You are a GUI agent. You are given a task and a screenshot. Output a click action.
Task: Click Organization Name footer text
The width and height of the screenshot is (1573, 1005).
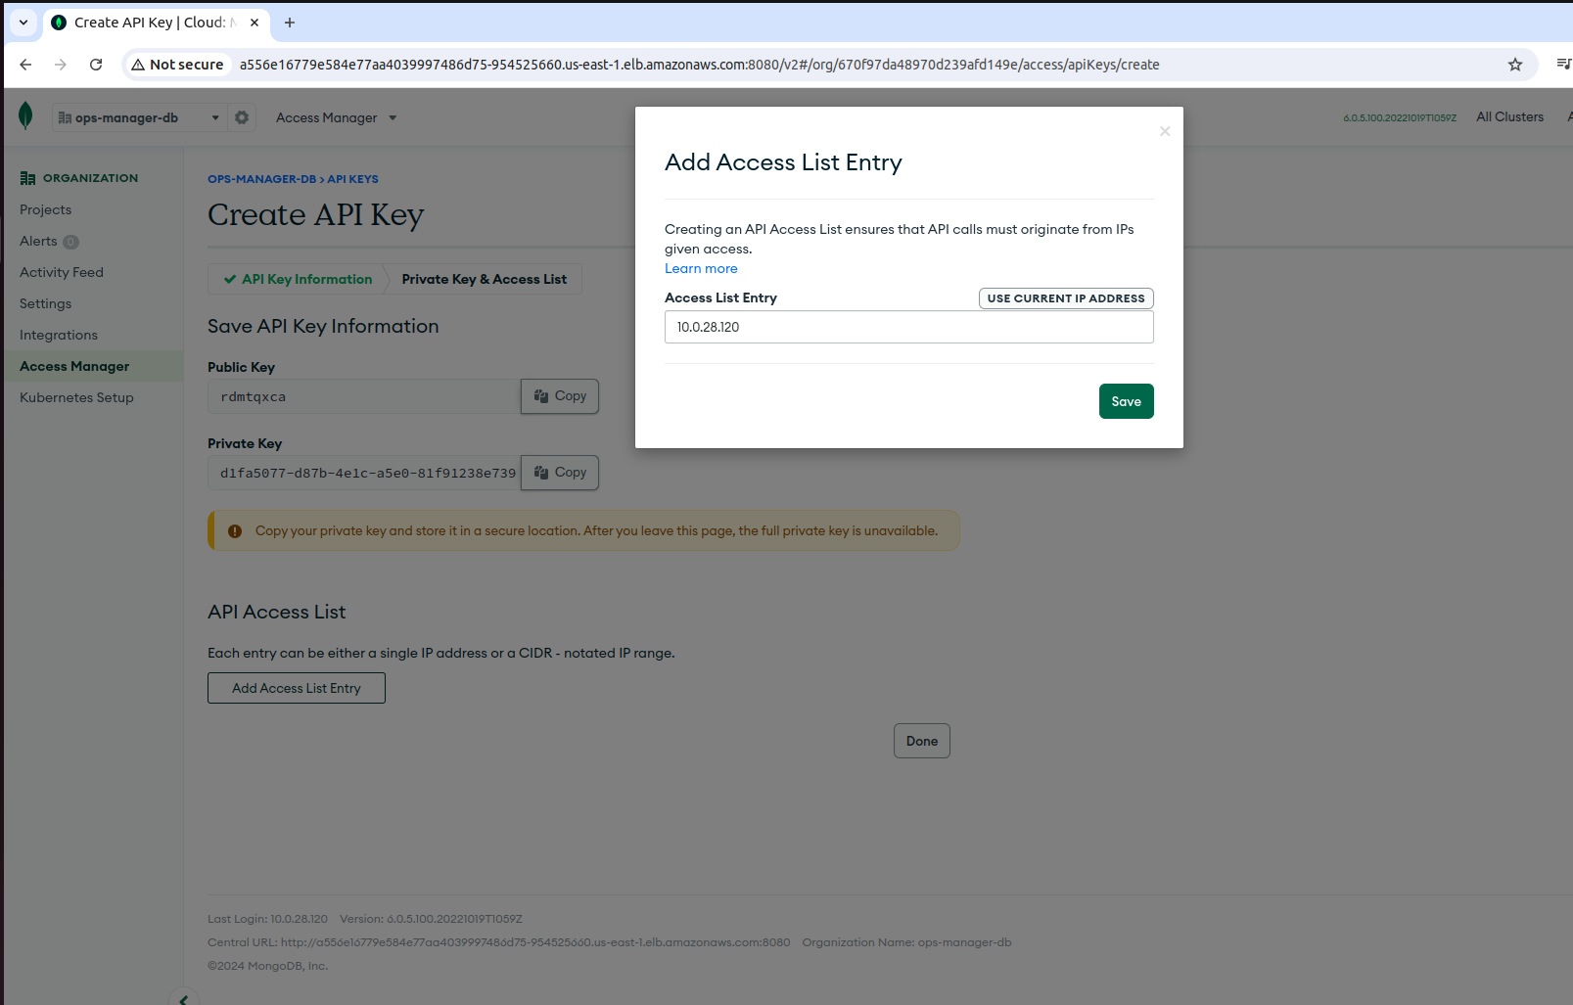coord(906,942)
